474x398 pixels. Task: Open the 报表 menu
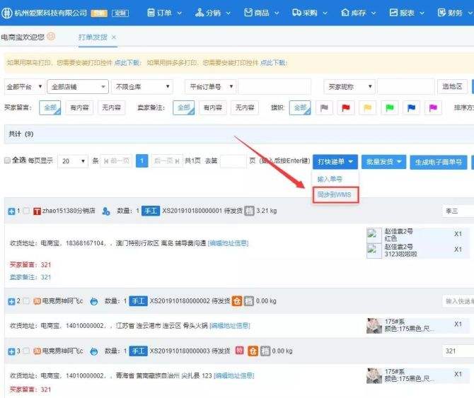pyautogui.click(x=407, y=13)
